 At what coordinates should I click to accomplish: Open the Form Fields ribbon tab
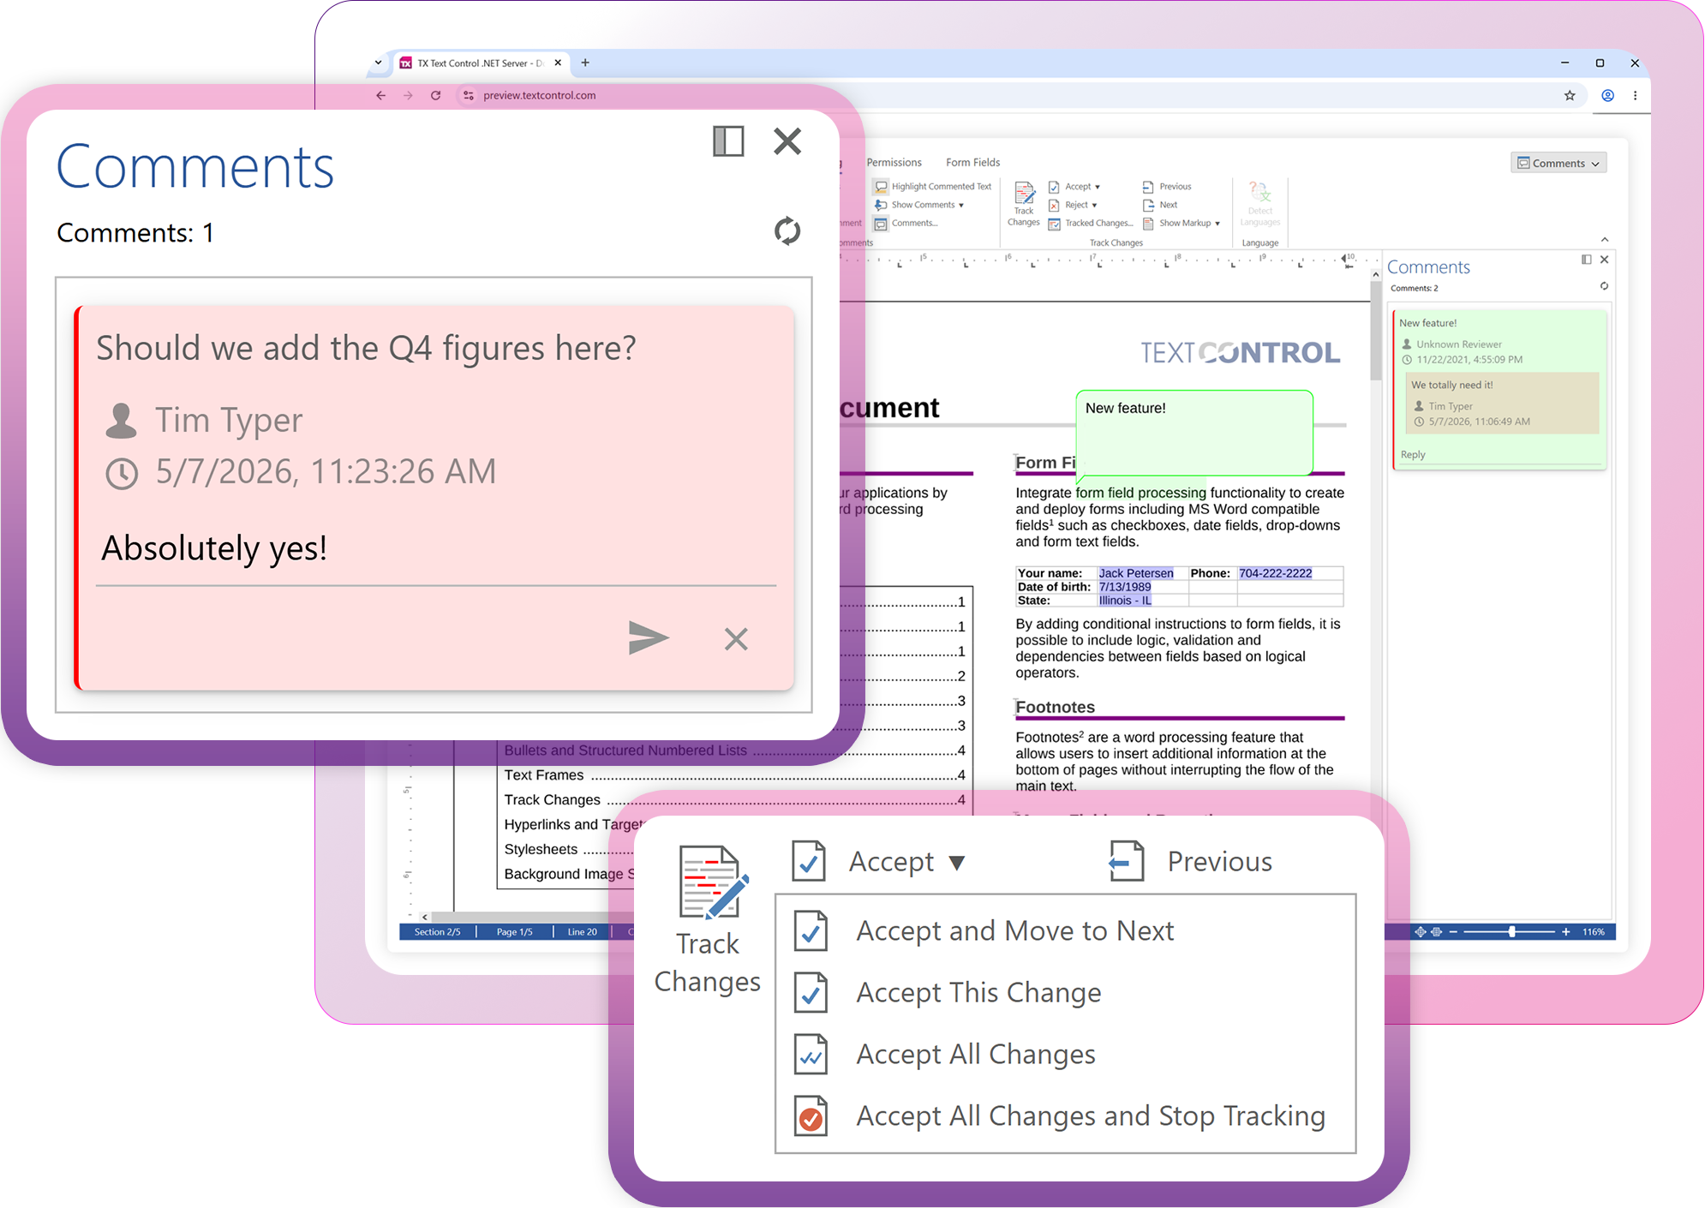point(972,162)
